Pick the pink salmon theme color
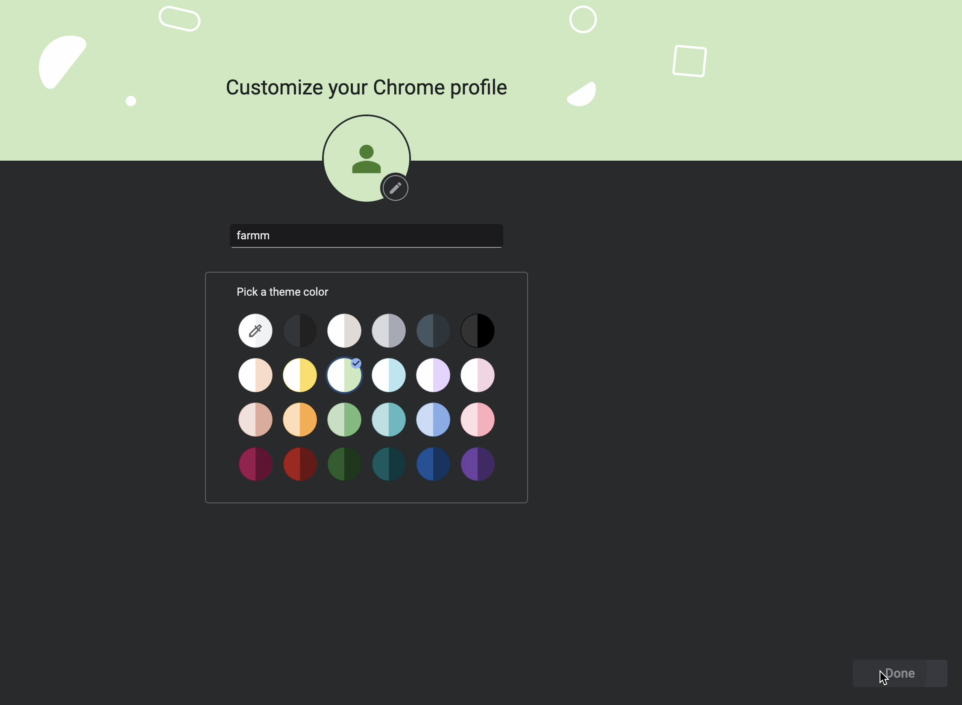 (478, 420)
